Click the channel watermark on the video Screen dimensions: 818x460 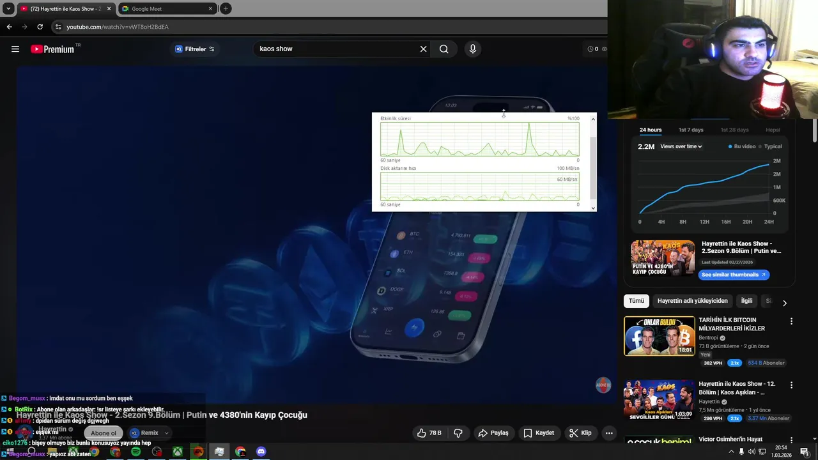coord(603,385)
